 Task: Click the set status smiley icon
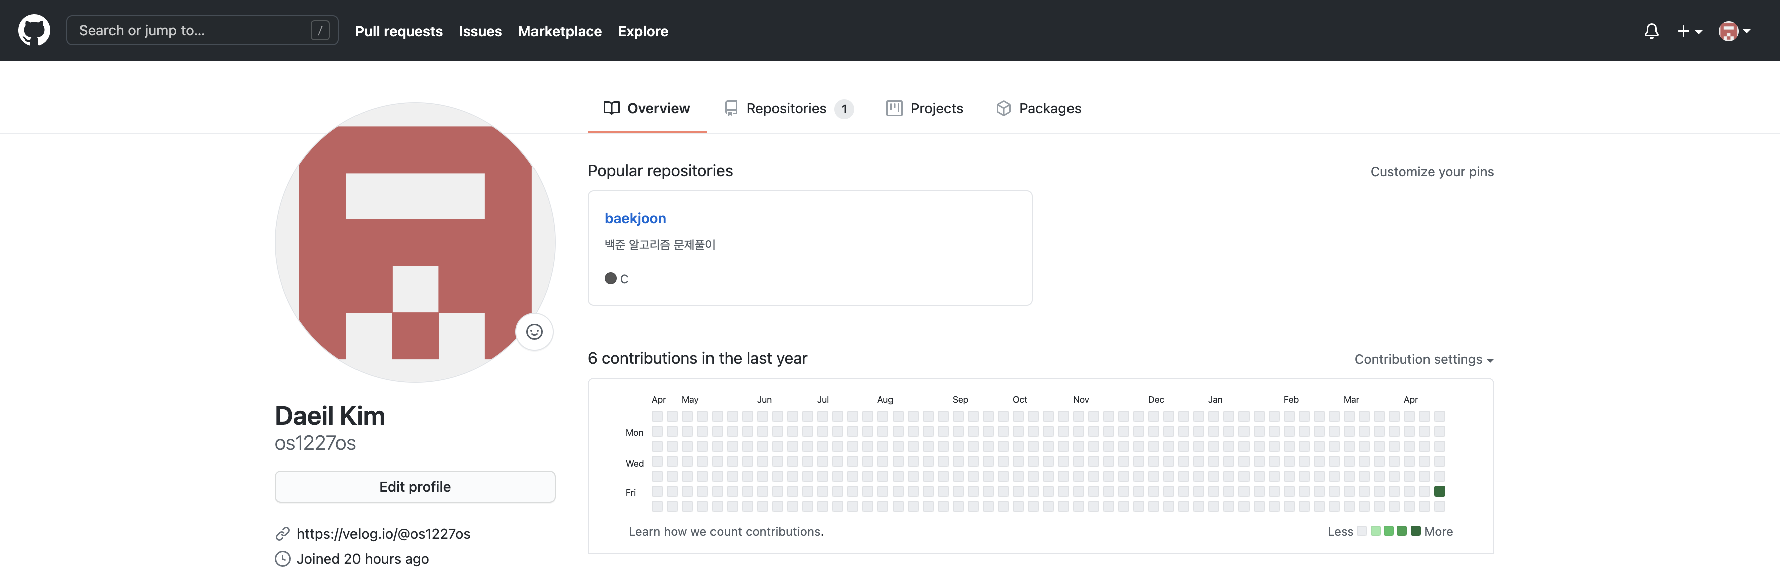pyautogui.click(x=534, y=332)
